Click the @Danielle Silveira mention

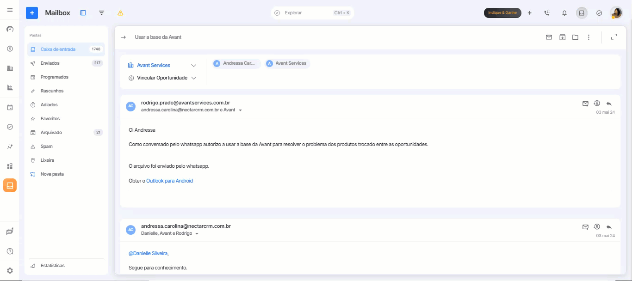[148, 253]
